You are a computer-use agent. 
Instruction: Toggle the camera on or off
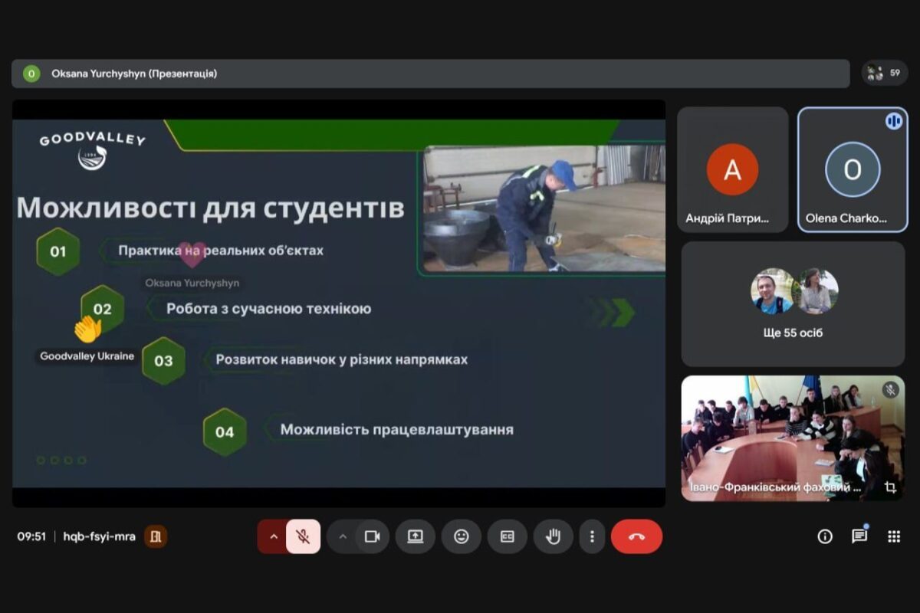(372, 536)
